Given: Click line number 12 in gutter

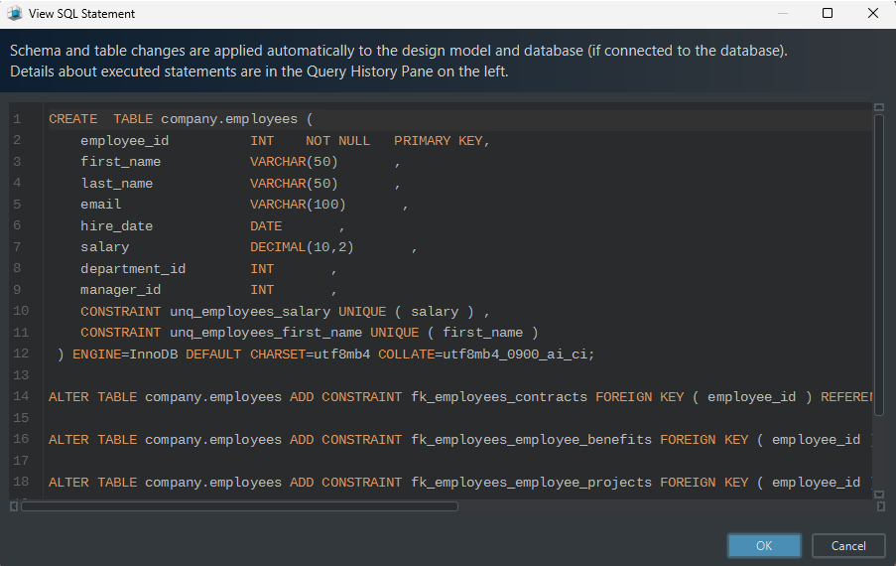Looking at the screenshot, I should 21,354.
